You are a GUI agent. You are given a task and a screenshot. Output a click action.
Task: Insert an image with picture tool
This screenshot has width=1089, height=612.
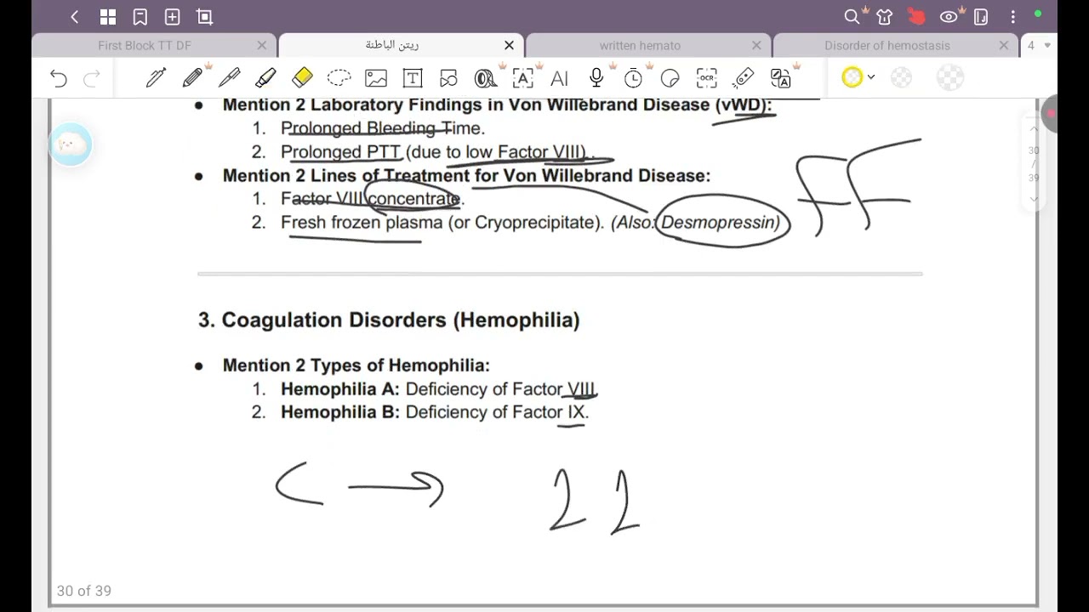click(x=376, y=78)
